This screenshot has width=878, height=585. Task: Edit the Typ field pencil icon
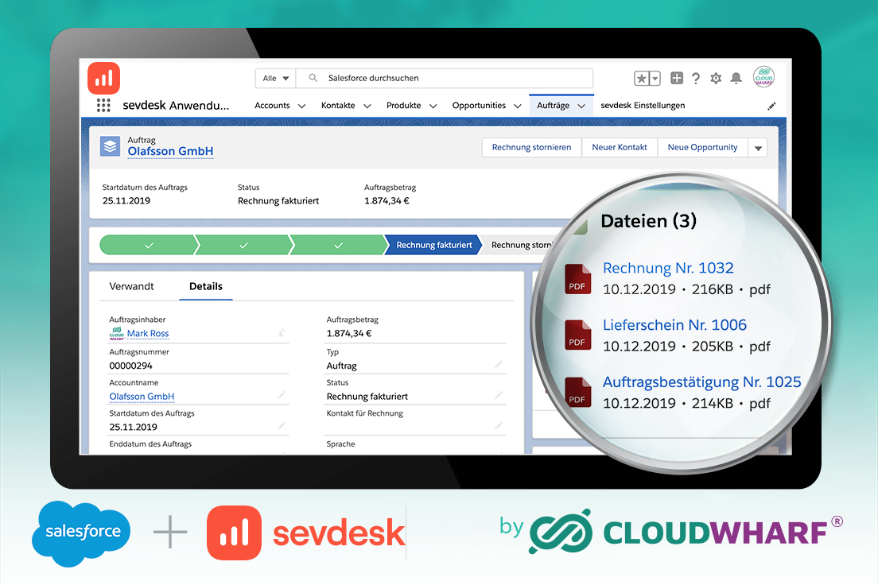pyautogui.click(x=499, y=365)
